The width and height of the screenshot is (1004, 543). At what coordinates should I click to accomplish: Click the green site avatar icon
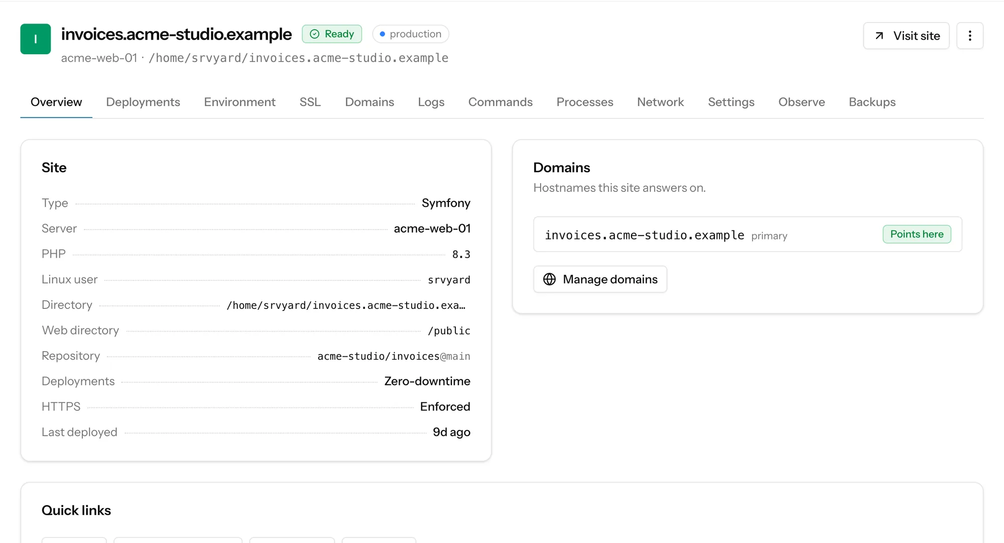[x=35, y=39]
